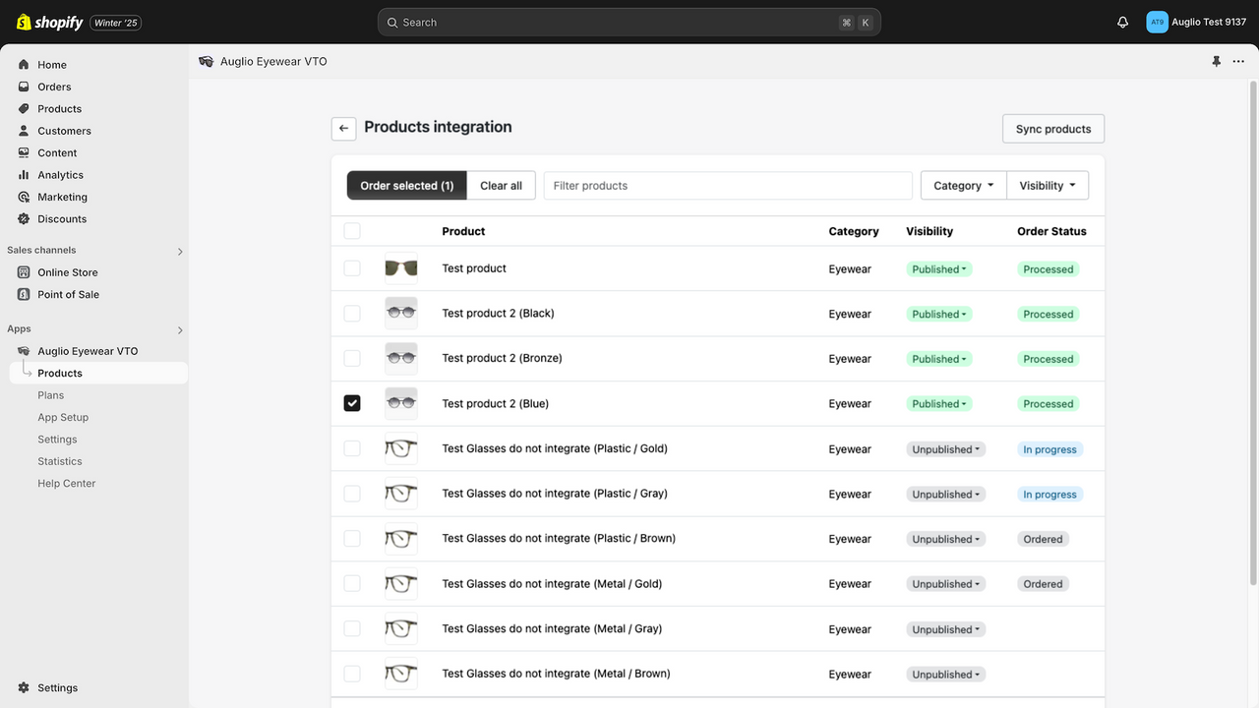Check the box for the Plastic / Gray glasses
The height and width of the screenshot is (708, 1259).
coord(352,494)
